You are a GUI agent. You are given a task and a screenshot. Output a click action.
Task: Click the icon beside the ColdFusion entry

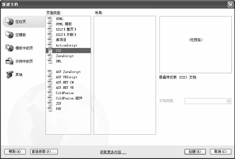tap(50, 93)
